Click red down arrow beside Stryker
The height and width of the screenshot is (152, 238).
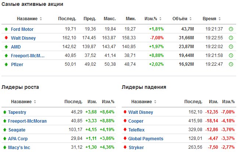pos(125,147)
